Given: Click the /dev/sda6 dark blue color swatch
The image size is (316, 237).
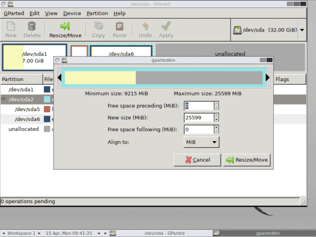Looking at the screenshot, I should point(47,119).
